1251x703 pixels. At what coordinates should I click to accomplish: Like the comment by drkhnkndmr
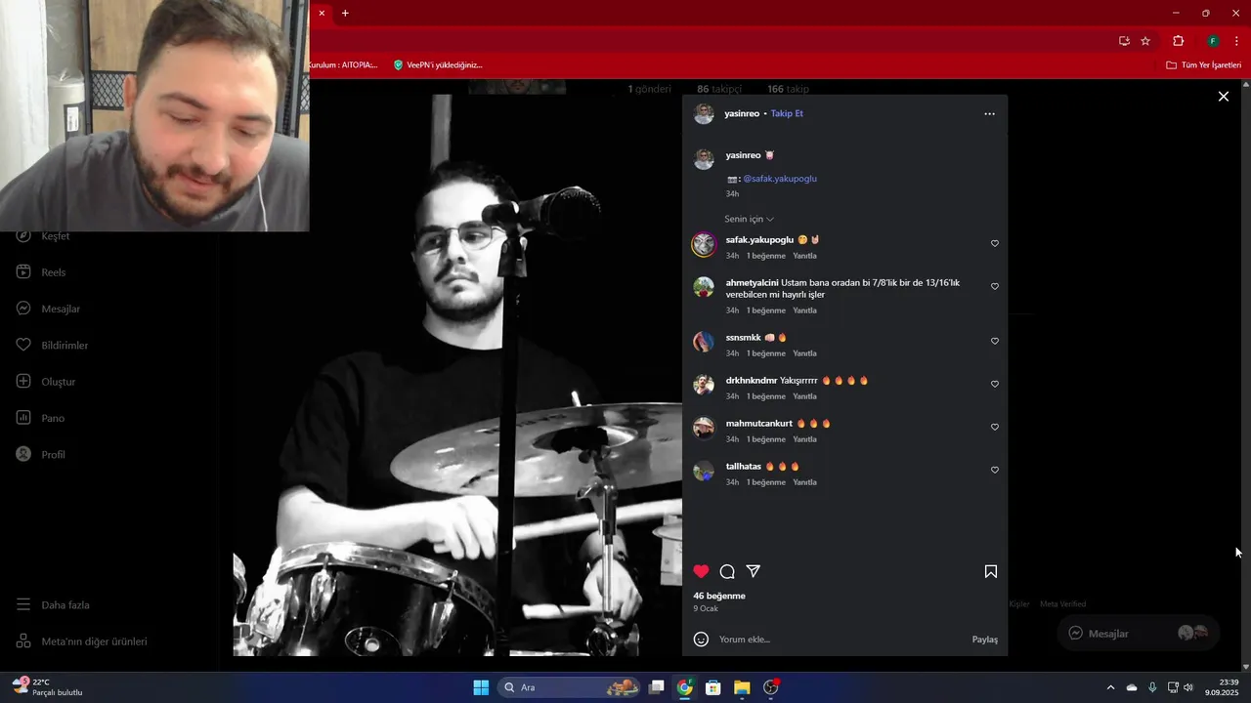click(995, 384)
